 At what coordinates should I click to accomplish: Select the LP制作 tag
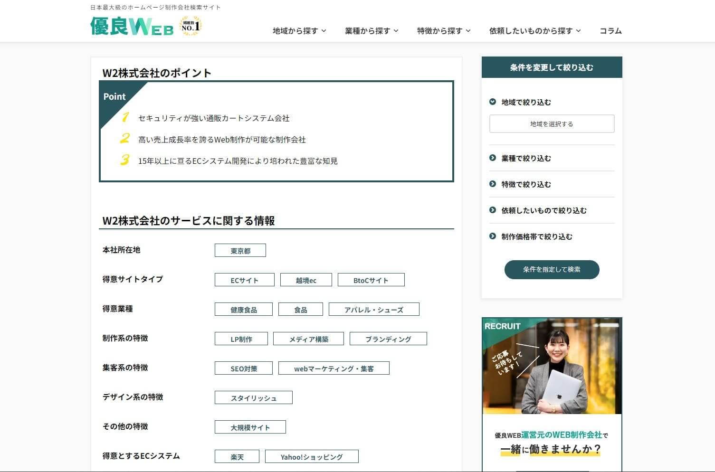[x=241, y=339]
